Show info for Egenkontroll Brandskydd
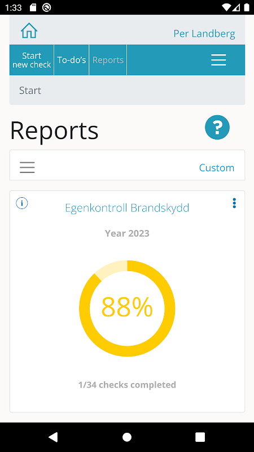Viewport: 254px width, 452px height. 22,203
